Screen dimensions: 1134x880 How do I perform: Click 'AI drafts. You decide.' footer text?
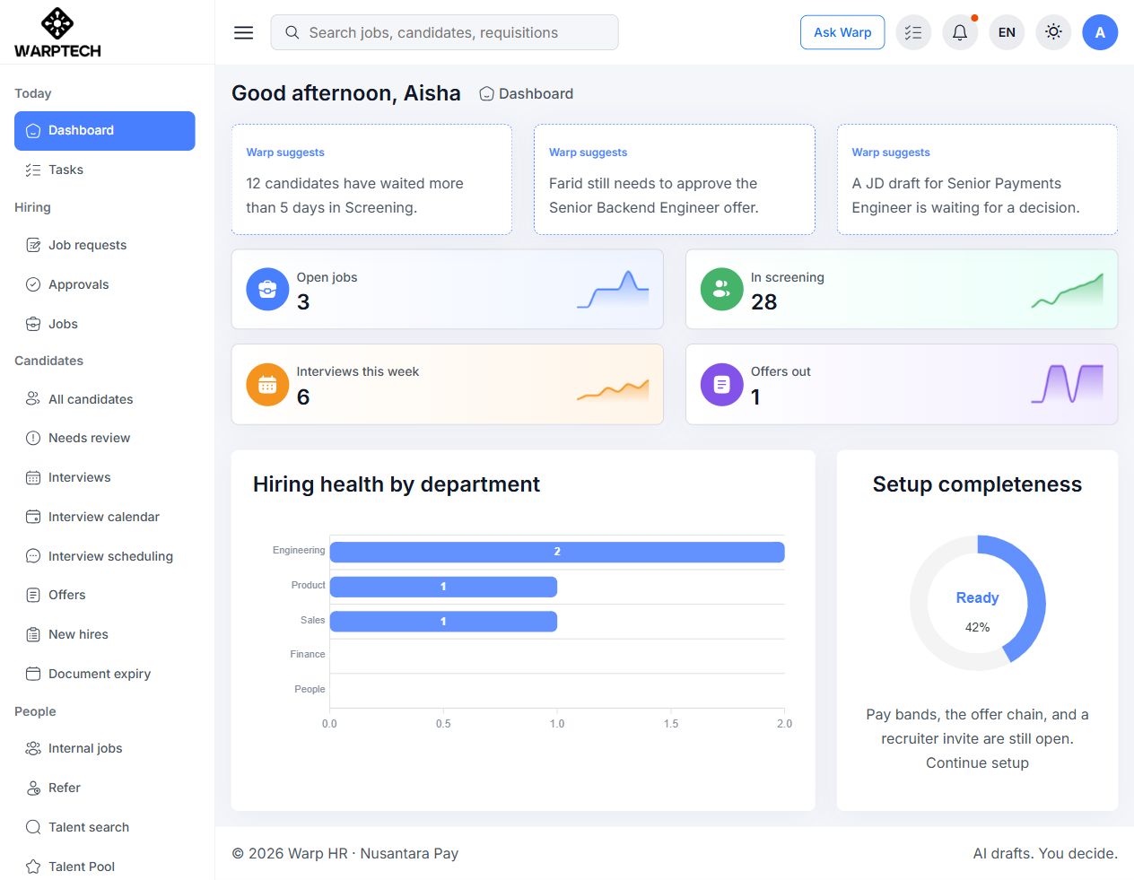point(1045,854)
